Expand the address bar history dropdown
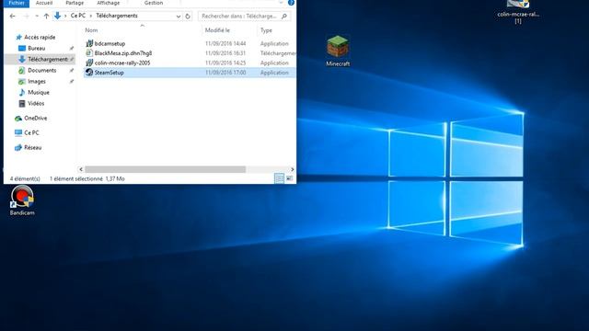The width and height of the screenshot is (589, 331). click(179, 17)
